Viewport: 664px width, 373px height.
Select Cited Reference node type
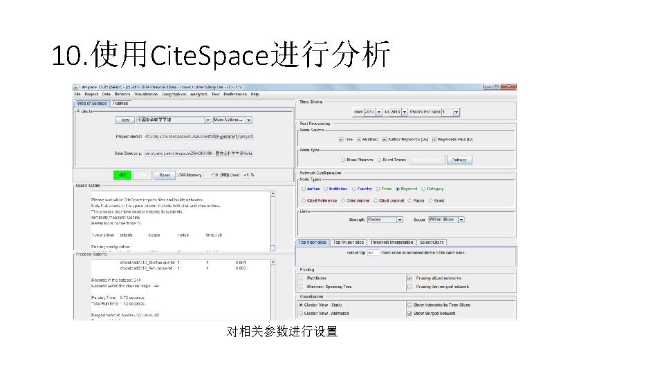click(x=304, y=201)
